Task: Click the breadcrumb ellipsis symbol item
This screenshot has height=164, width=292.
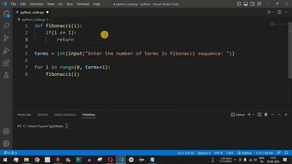Action: point(51,20)
